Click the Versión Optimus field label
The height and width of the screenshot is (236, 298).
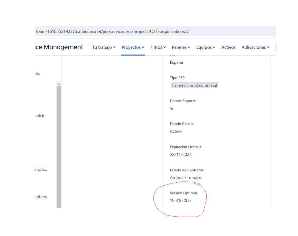coord(183,193)
